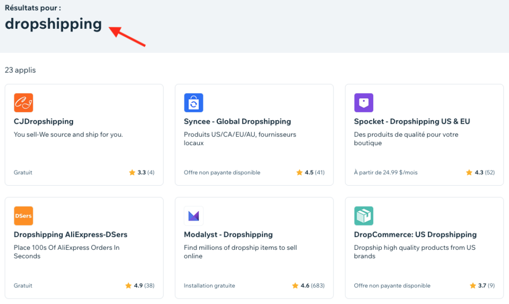
Task: Open DropCommerce: US Dropshipping title
Action: coord(415,234)
